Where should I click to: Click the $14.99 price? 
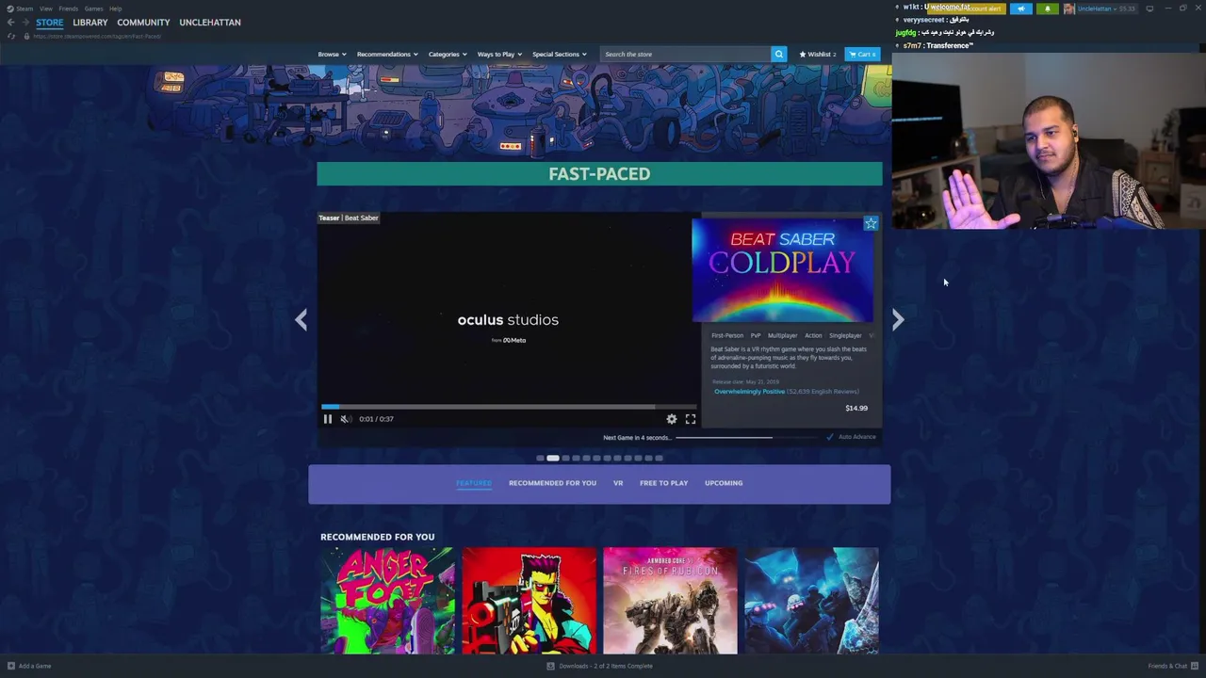pos(856,408)
